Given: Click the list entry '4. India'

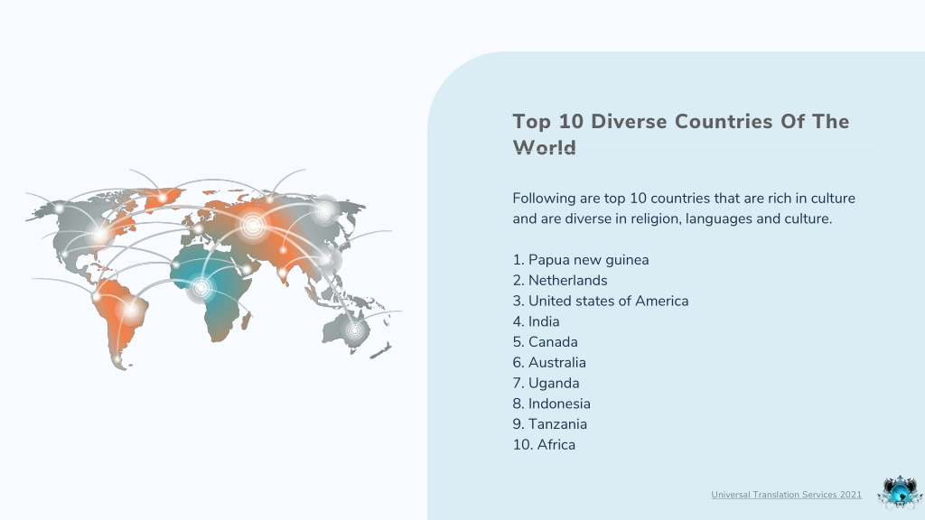Looking at the screenshot, I should (x=536, y=322).
